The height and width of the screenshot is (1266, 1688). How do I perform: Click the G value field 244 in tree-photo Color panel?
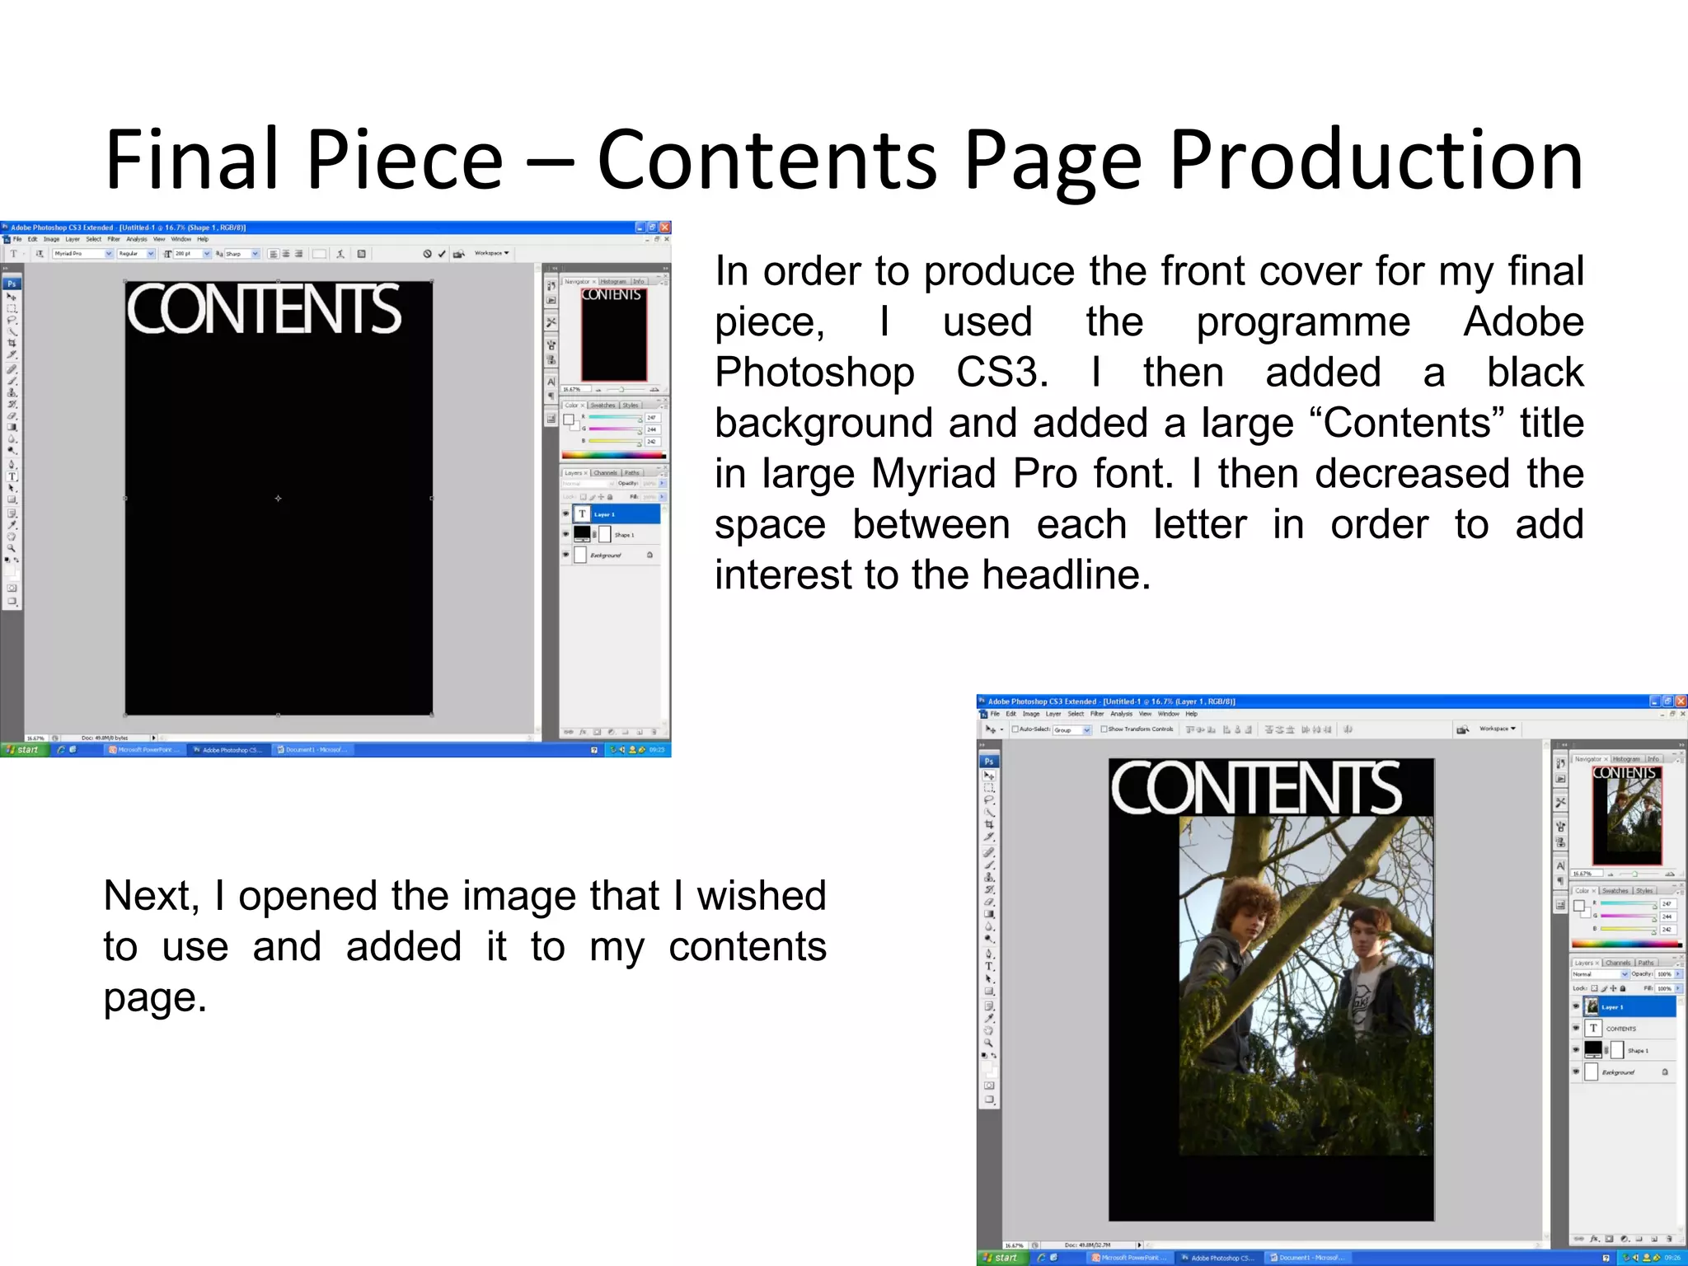[1667, 916]
